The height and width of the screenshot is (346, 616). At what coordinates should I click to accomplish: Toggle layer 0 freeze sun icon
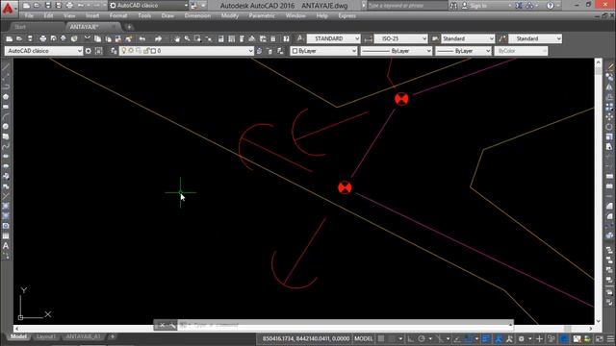pyautogui.click(x=131, y=51)
